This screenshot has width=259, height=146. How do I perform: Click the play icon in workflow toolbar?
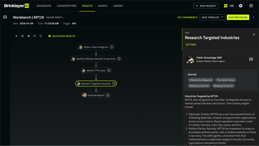point(16,36)
